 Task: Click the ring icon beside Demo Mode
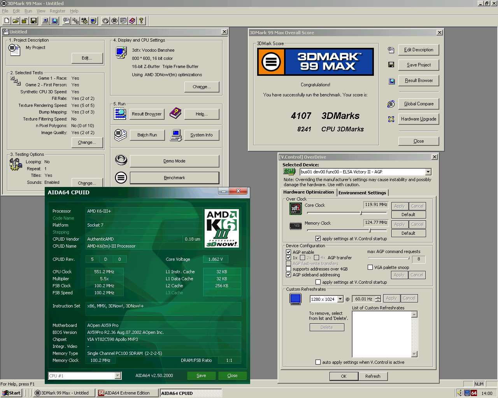click(x=121, y=160)
